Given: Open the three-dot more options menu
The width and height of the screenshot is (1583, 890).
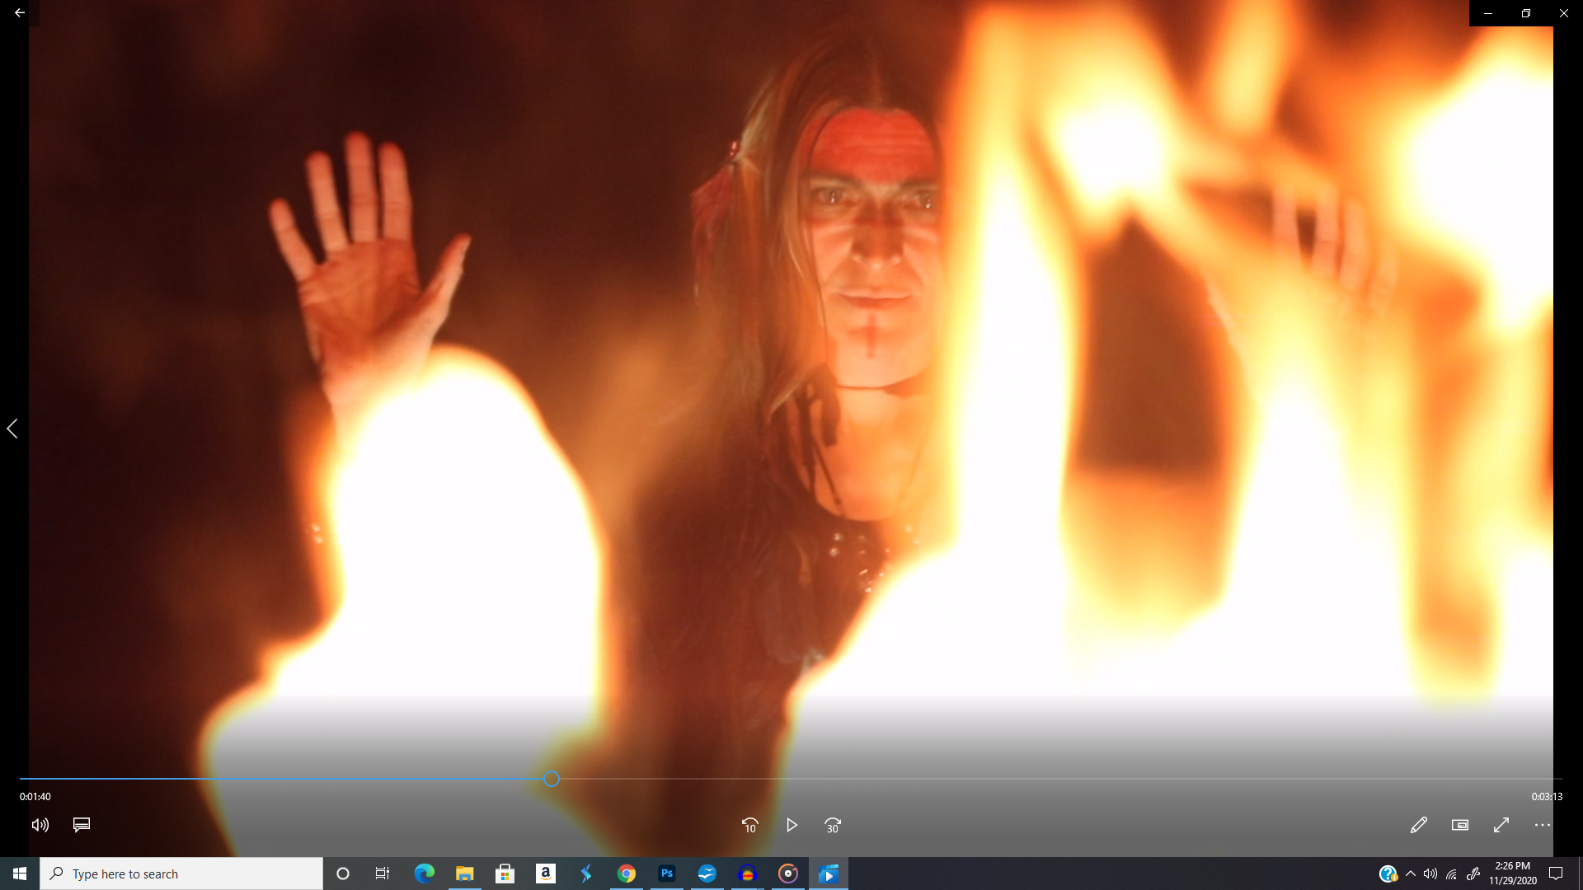Looking at the screenshot, I should [x=1543, y=825].
